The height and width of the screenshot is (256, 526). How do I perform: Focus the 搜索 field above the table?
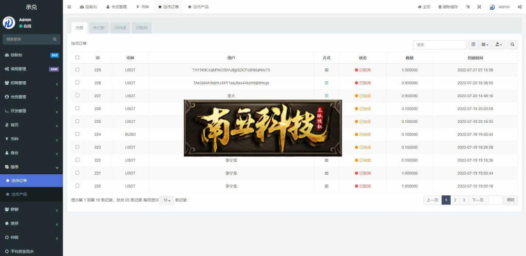pos(440,44)
